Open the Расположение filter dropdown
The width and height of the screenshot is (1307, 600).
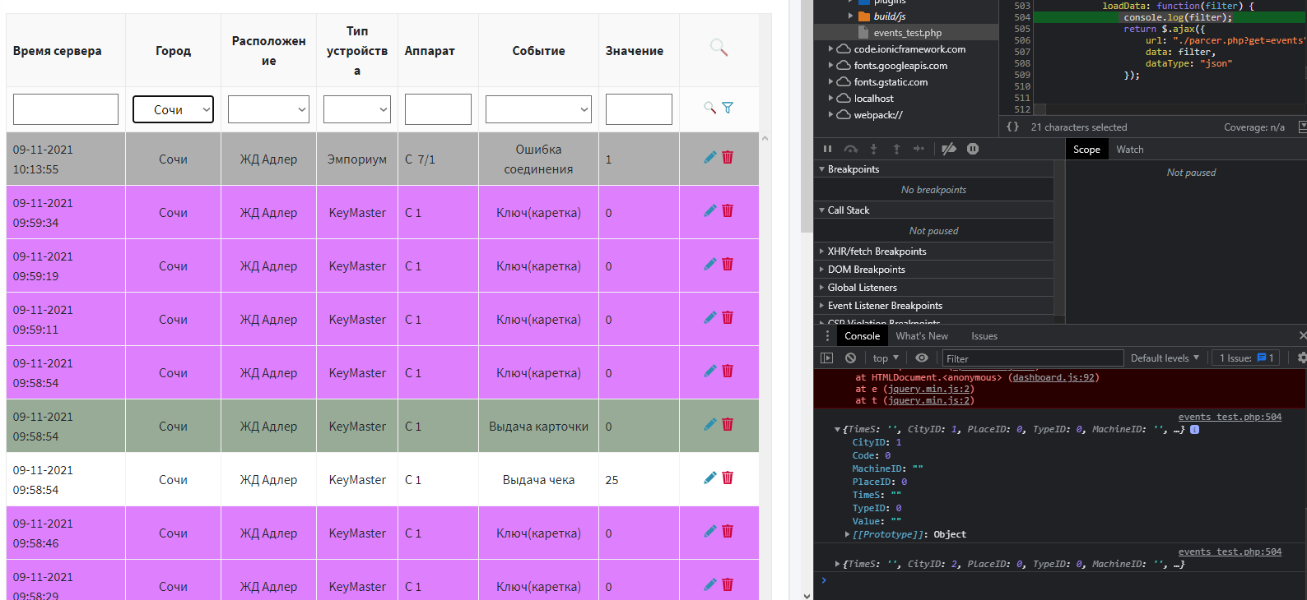268,109
